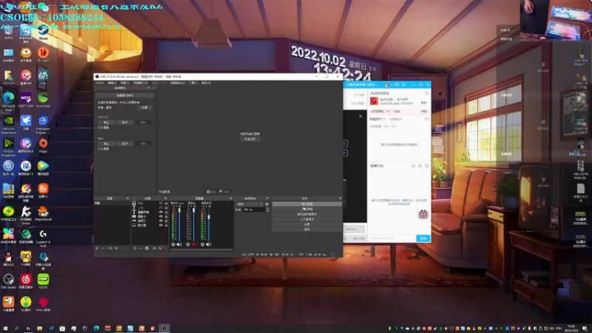This screenshot has width=592, height=333.
Task: Adjust second mixer channel volume slider
Action: click(x=194, y=223)
